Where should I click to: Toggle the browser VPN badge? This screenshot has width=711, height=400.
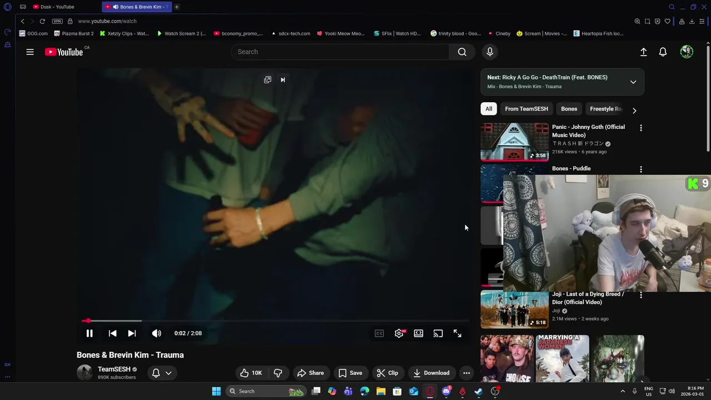pos(57,21)
